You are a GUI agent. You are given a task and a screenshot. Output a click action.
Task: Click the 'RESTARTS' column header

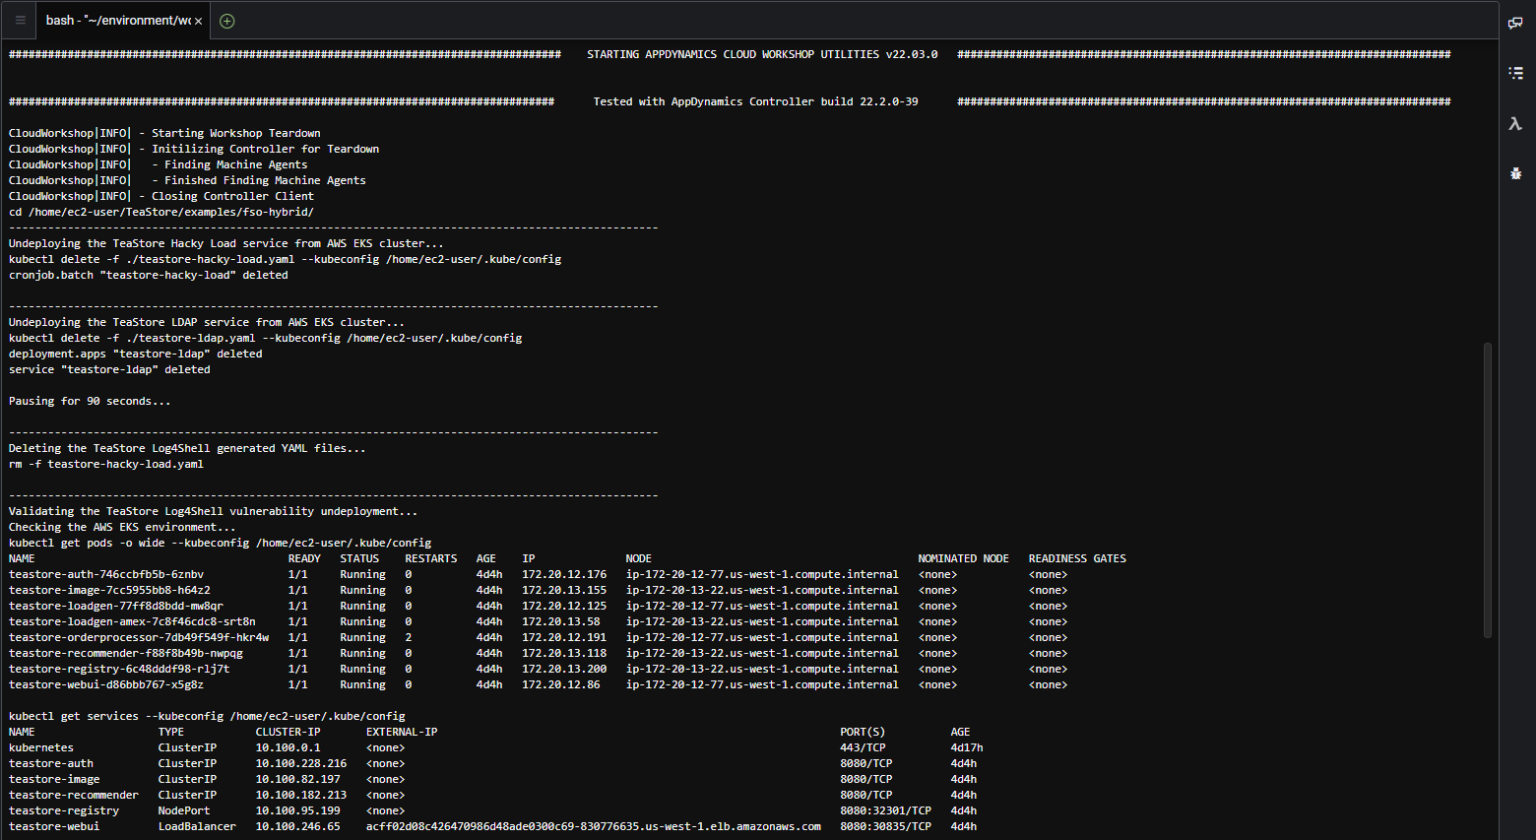pyautogui.click(x=431, y=558)
